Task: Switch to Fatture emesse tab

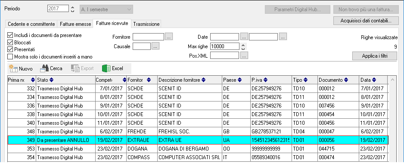Action: 75,24
